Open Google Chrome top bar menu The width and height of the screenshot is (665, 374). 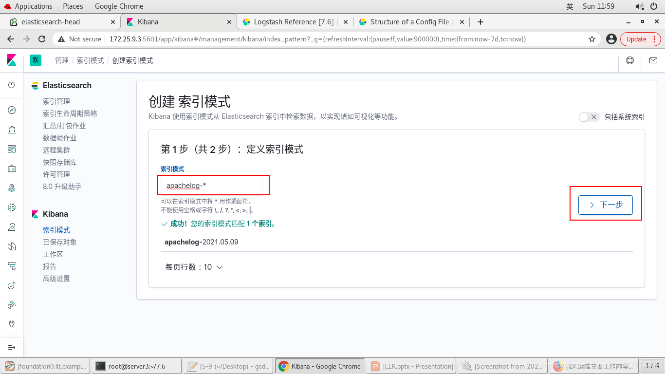119,6
